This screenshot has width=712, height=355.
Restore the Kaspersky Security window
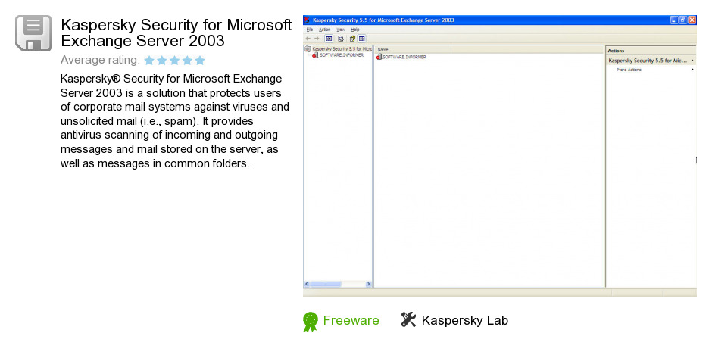pyautogui.click(x=683, y=20)
